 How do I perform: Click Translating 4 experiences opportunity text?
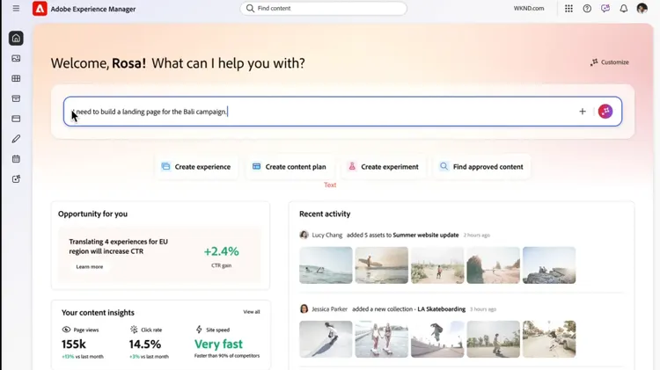(118, 246)
